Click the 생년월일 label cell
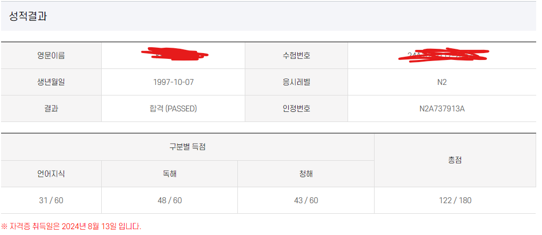The width and height of the screenshot is (542, 235). pyautogui.click(x=51, y=82)
